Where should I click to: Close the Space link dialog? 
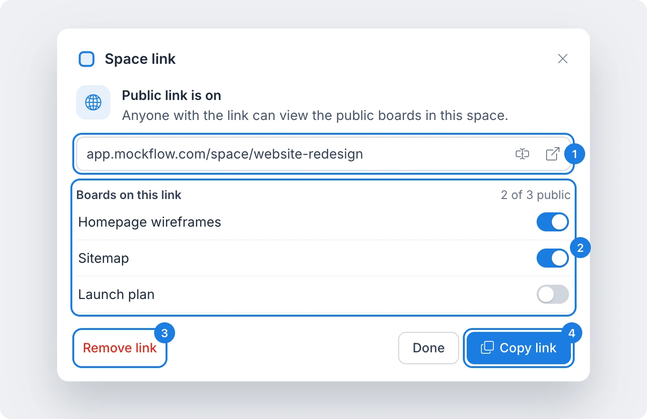pyautogui.click(x=563, y=59)
